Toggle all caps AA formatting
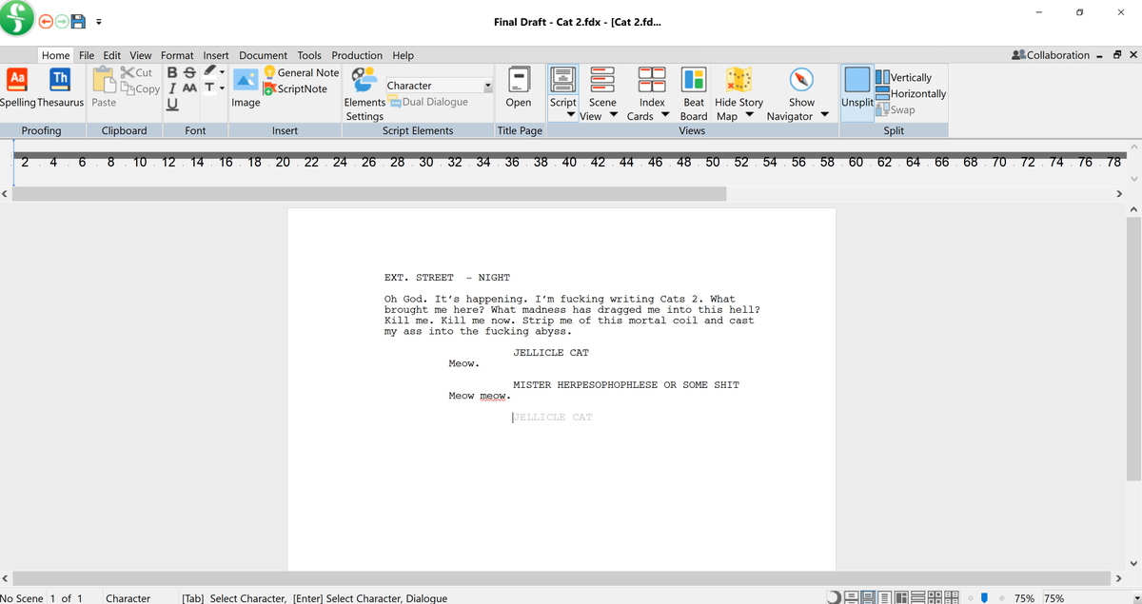This screenshot has width=1142, height=604. tap(188, 88)
